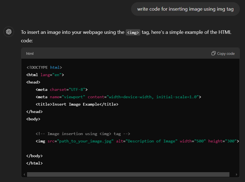Click the closing </html> tag
This screenshot has height=182, width=245.
tap(34, 163)
